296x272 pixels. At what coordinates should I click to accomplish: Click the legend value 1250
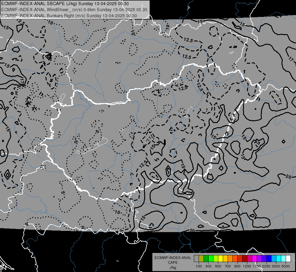click(247, 266)
